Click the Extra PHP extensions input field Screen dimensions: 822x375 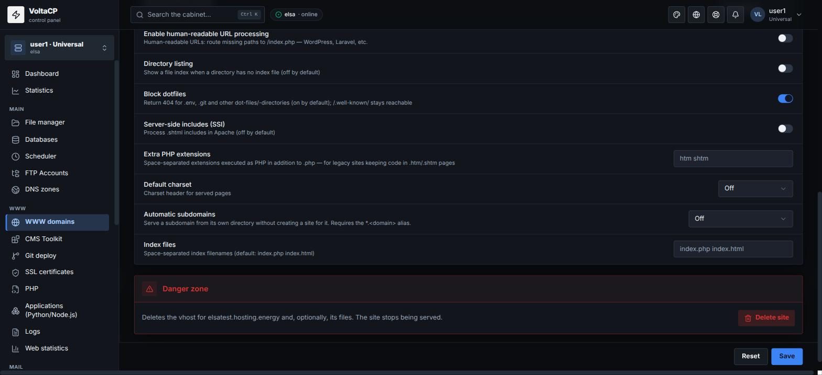click(733, 158)
